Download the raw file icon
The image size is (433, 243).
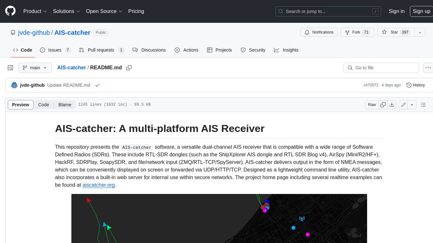392,105
